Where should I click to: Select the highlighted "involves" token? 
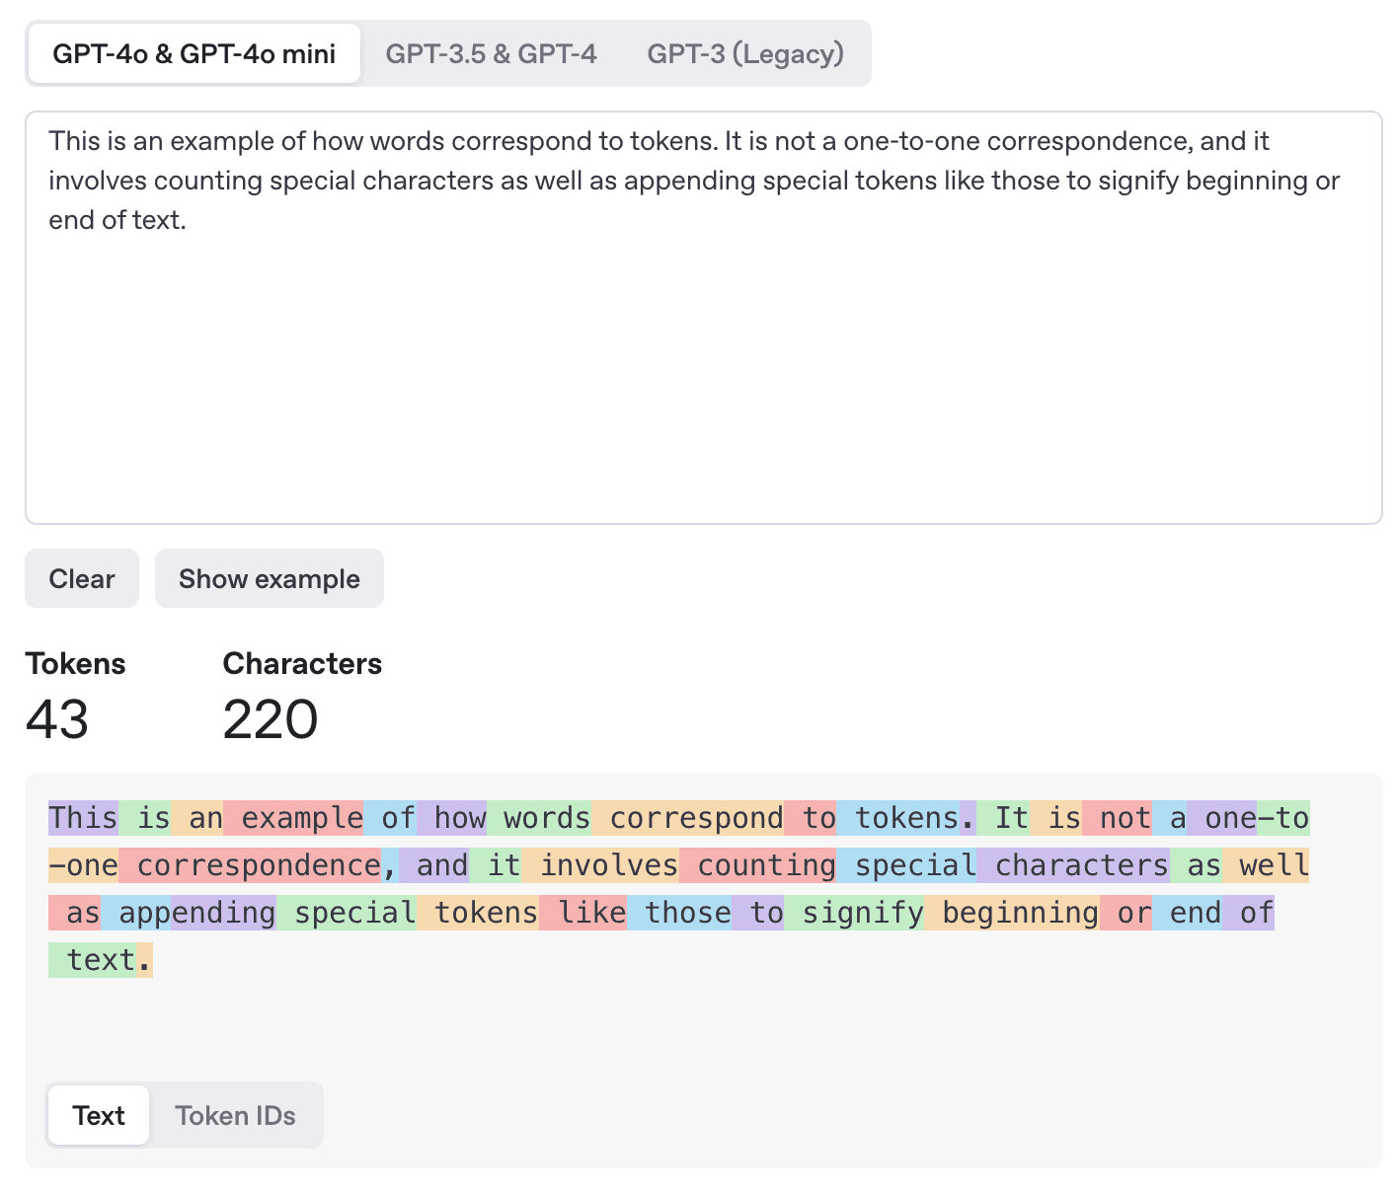(600, 865)
